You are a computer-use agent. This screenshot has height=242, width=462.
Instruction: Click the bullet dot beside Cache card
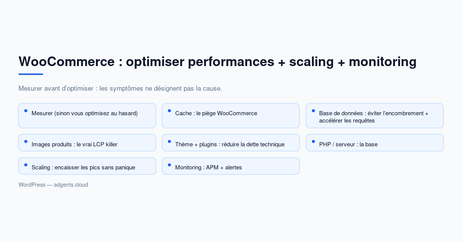169,111
